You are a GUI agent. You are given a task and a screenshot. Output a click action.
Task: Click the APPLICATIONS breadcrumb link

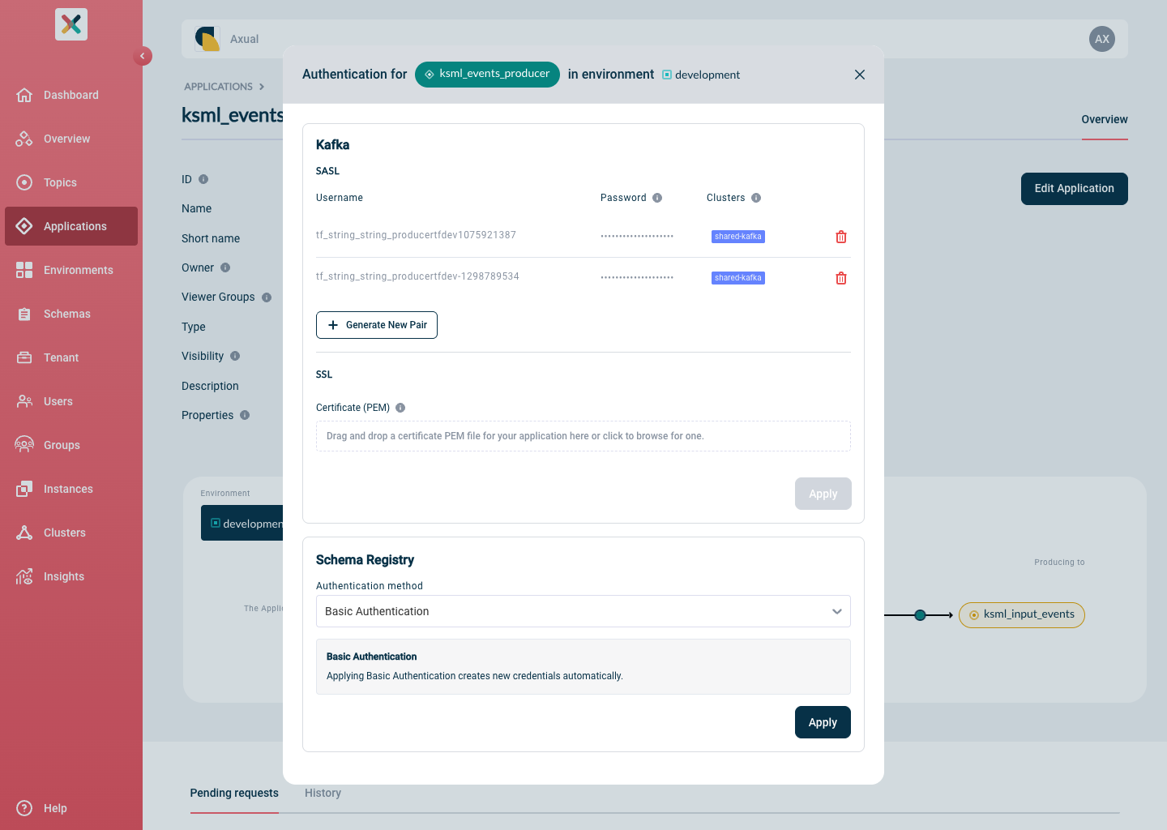(219, 87)
